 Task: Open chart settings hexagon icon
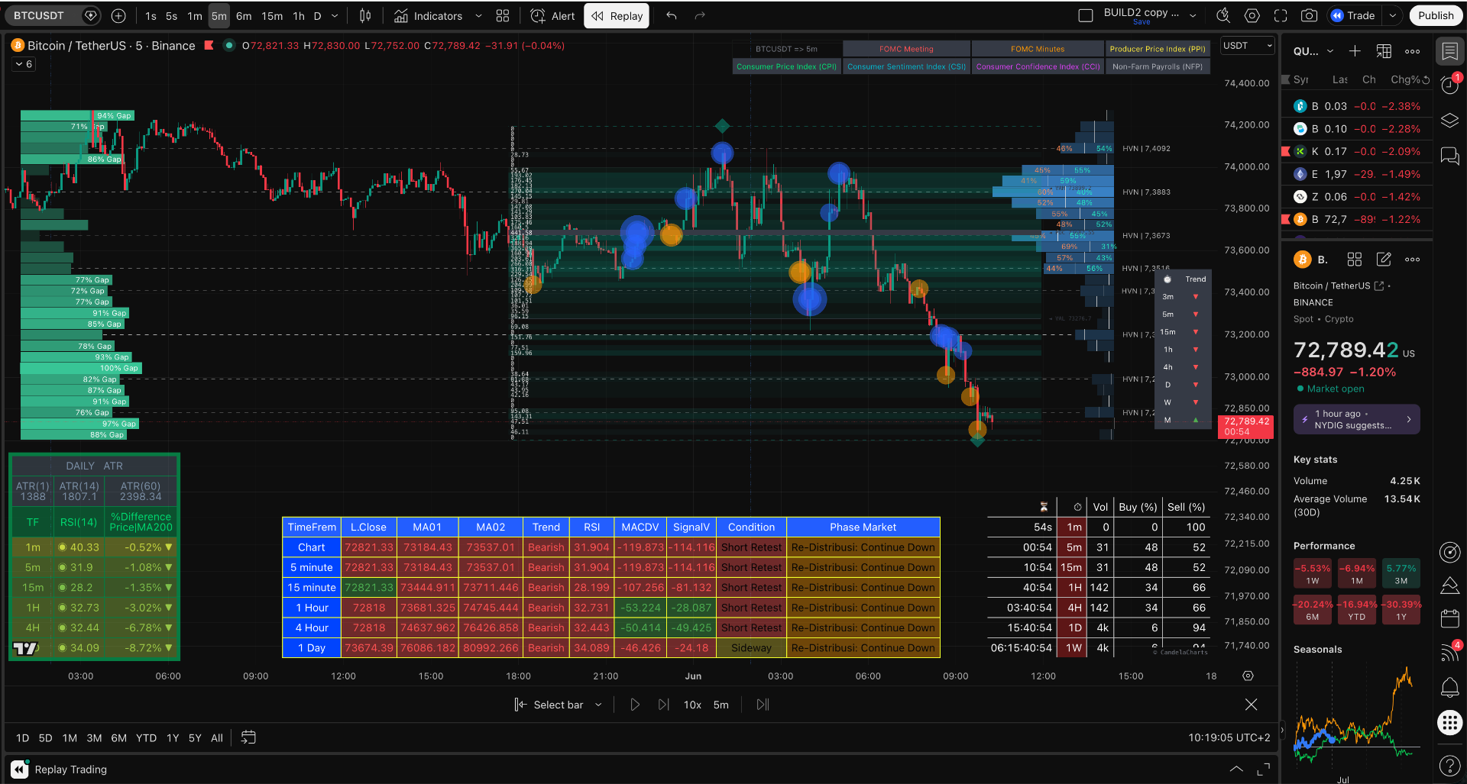[x=1252, y=15]
